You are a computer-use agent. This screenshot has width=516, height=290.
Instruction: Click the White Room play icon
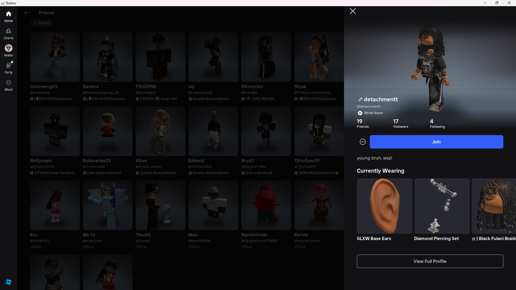tap(360, 113)
